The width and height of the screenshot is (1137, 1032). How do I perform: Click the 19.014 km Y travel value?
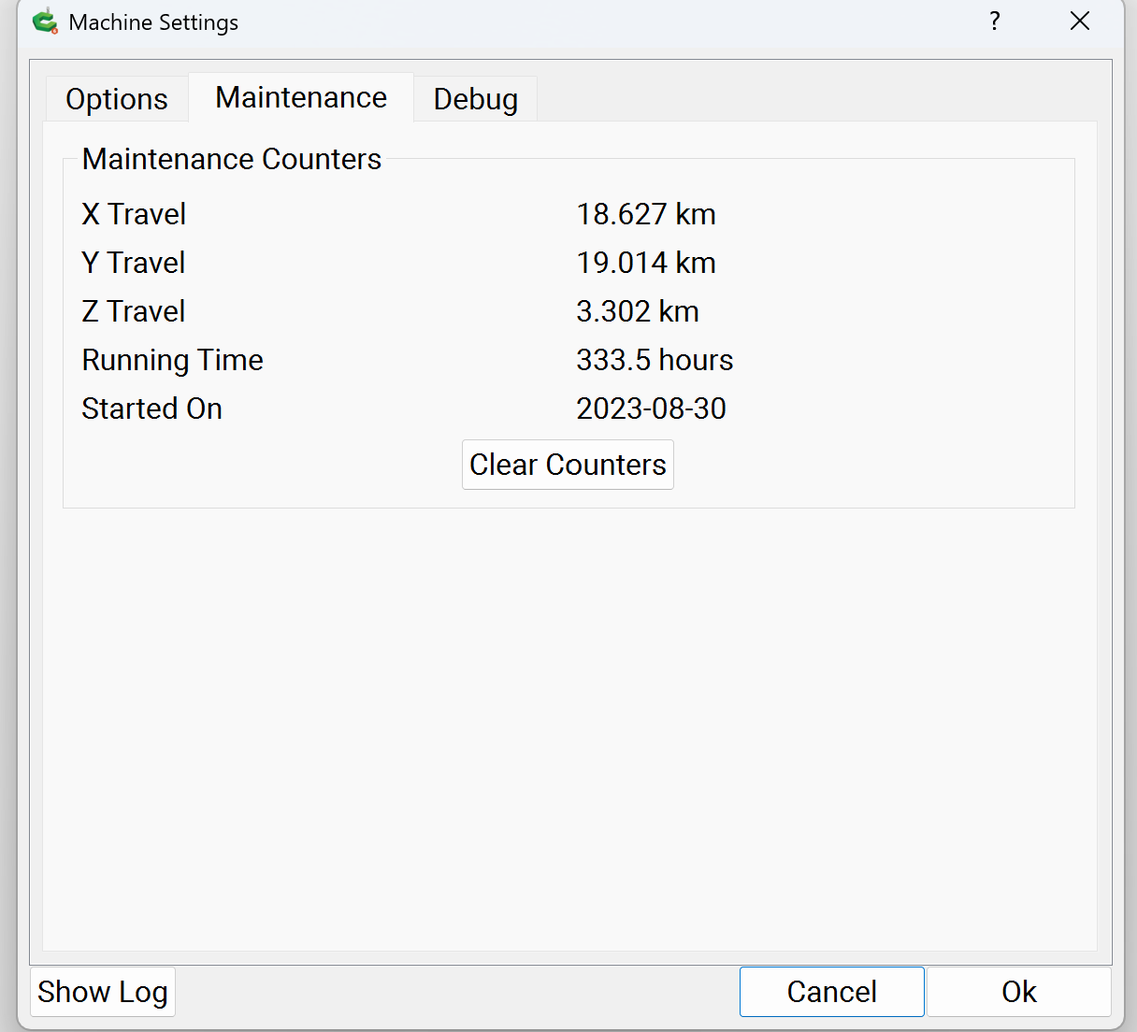[645, 263]
